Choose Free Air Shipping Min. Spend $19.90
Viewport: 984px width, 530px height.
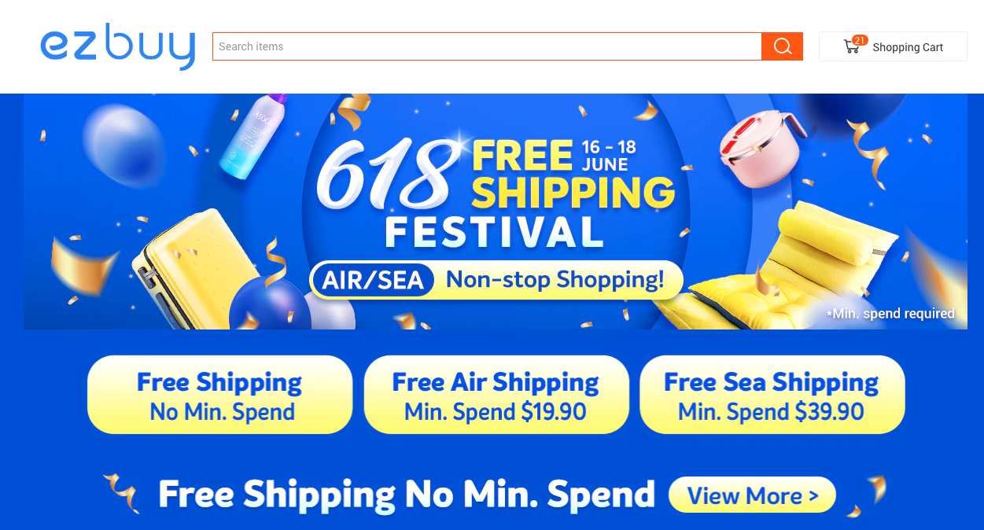tap(496, 395)
